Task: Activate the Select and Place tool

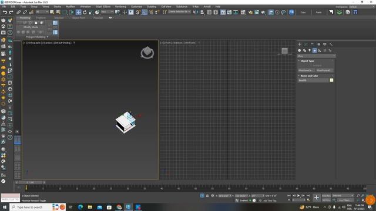Action: coord(97,12)
